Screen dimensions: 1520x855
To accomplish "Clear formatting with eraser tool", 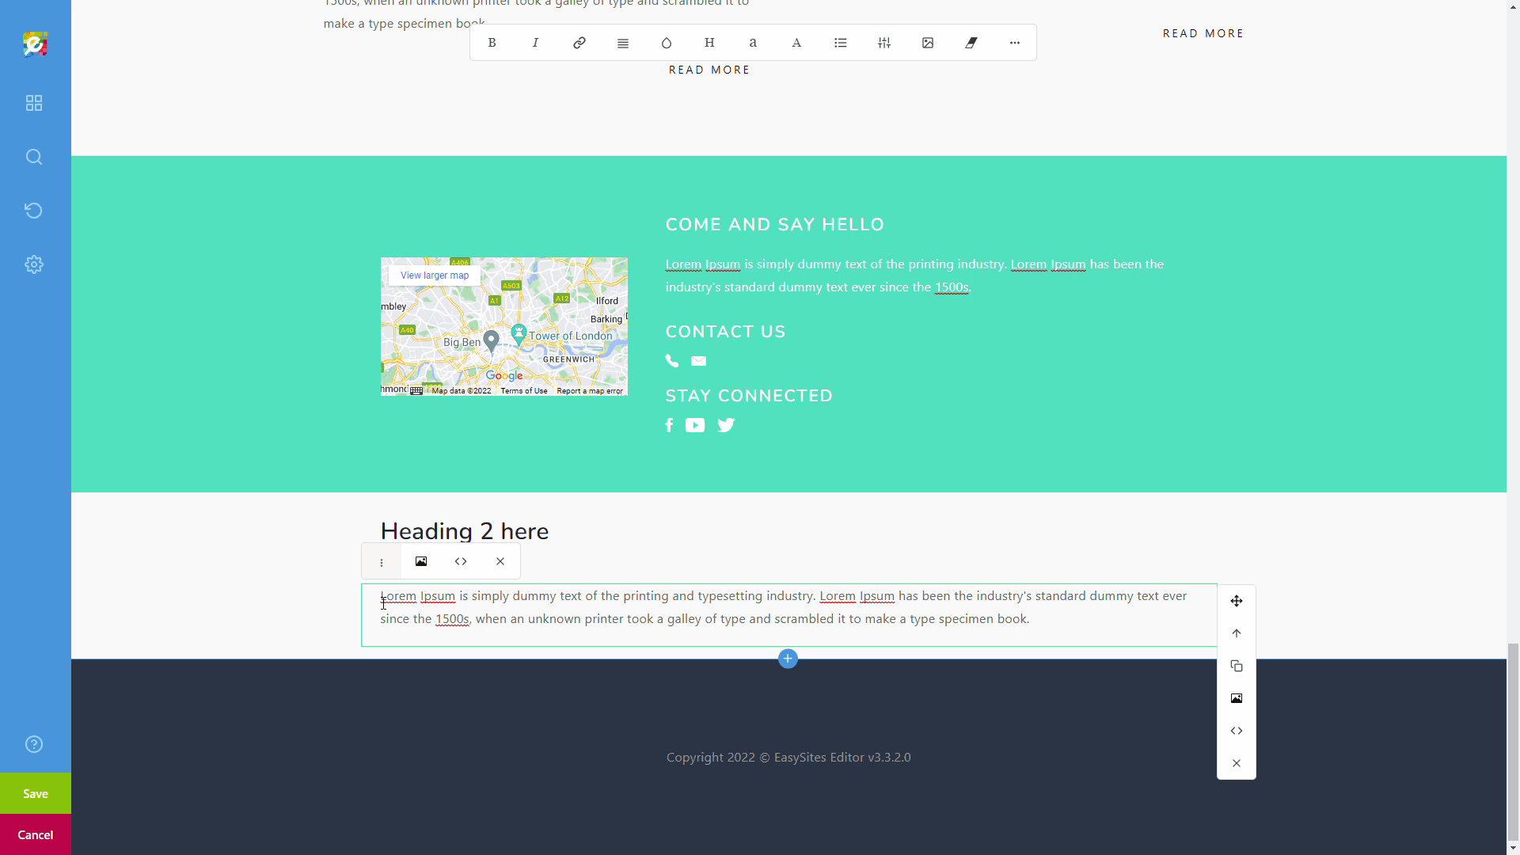I will pos(971,43).
